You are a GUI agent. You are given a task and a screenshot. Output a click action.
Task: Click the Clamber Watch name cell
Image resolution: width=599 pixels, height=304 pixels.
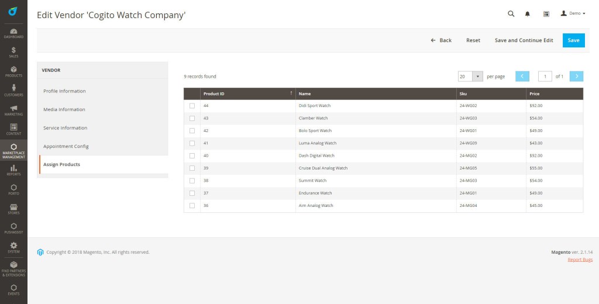(x=376, y=119)
